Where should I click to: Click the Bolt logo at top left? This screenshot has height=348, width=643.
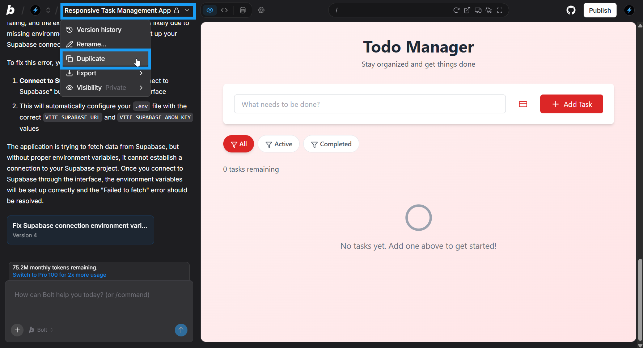(x=10, y=10)
